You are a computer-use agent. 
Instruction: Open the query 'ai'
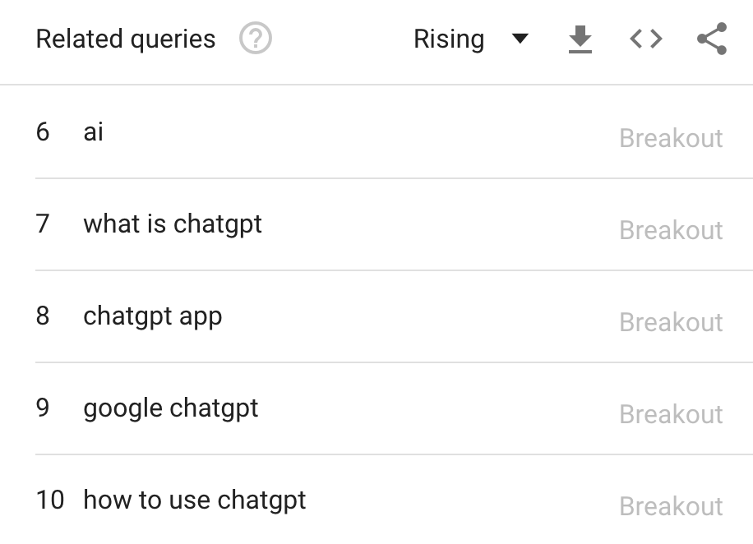(95, 131)
